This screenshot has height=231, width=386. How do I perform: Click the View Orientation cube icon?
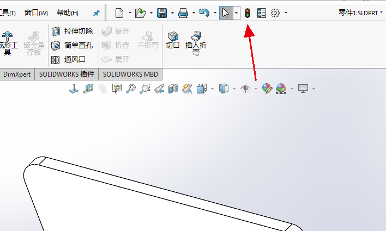tap(202, 89)
